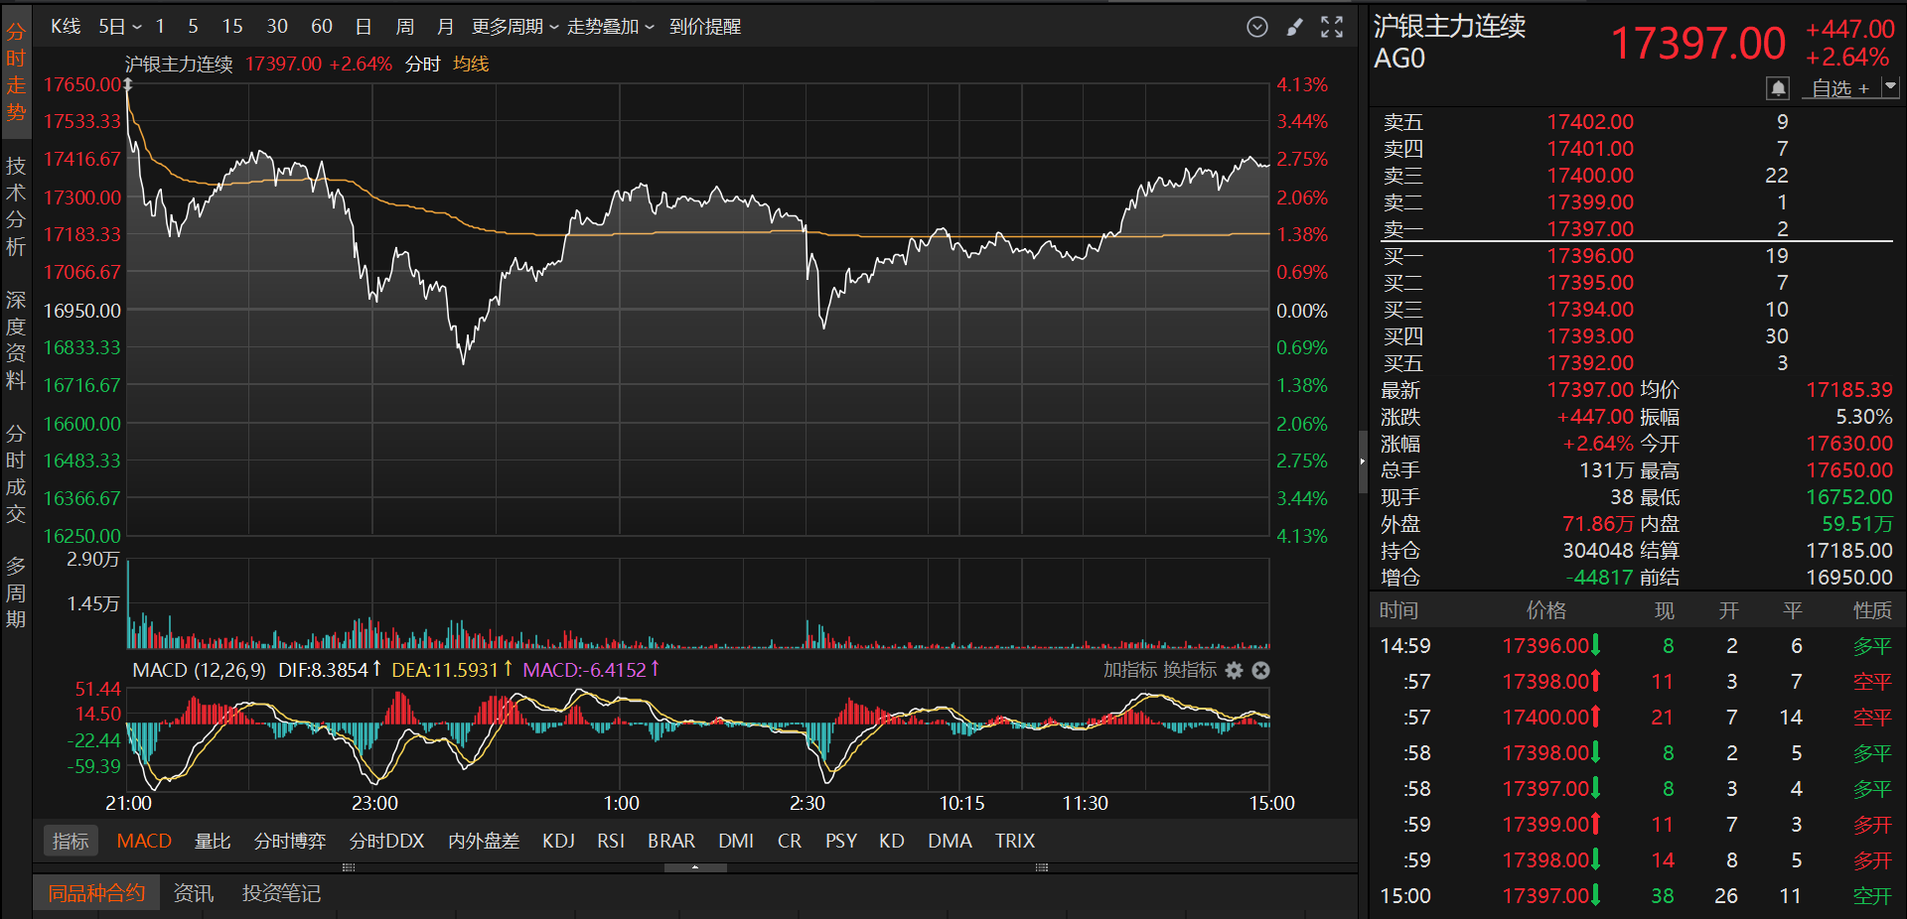The image size is (1907, 919).
Task: Switch to the KDJ indicator tab
Action: pyautogui.click(x=558, y=841)
